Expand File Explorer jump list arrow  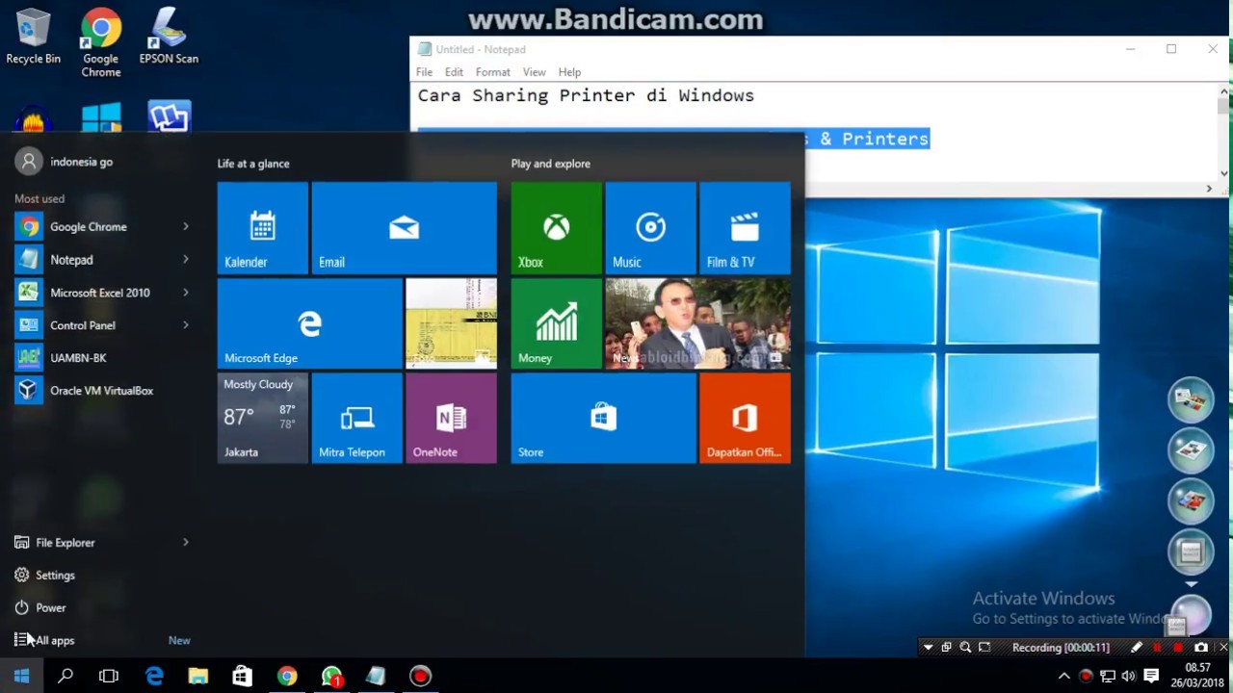click(x=186, y=543)
